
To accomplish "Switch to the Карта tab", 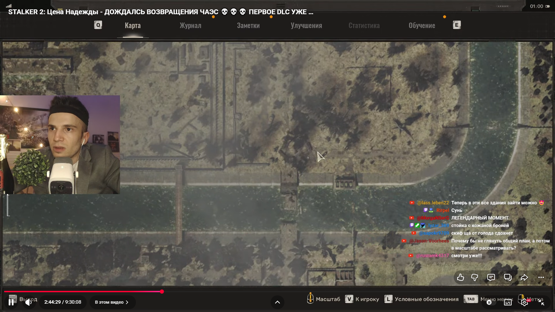I will click(133, 26).
